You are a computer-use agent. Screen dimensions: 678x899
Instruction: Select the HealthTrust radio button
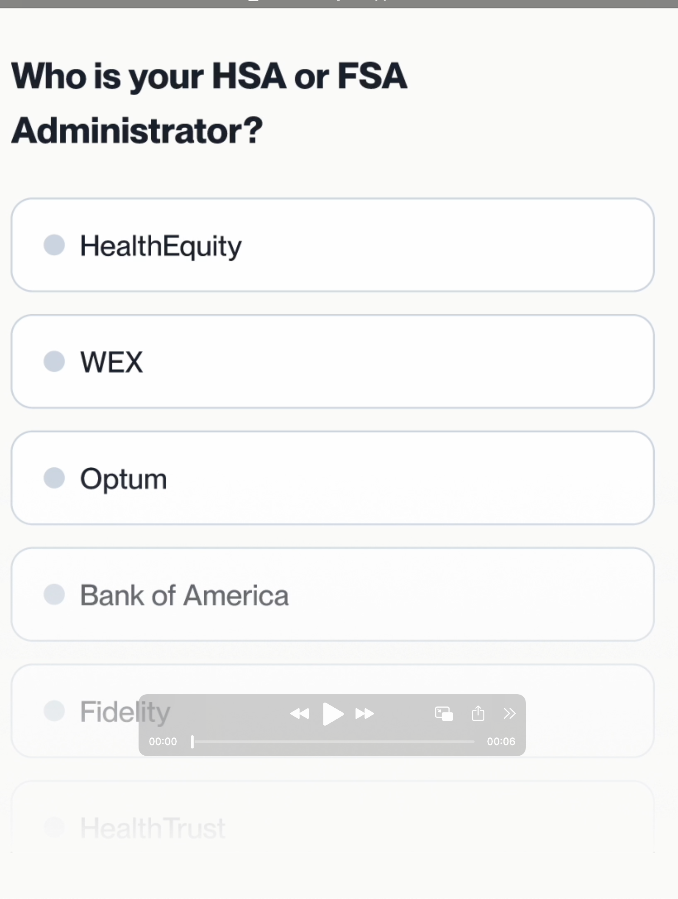(x=54, y=827)
